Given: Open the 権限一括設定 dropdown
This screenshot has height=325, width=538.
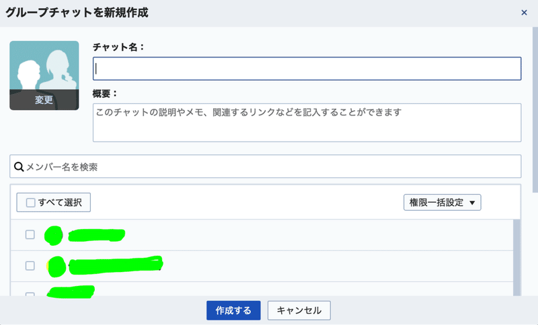Looking at the screenshot, I should point(442,202).
